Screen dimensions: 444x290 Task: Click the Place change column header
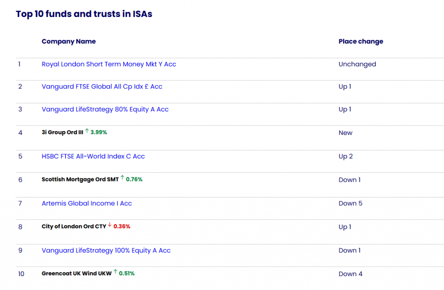pyautogui.click(x=361, y=42)
